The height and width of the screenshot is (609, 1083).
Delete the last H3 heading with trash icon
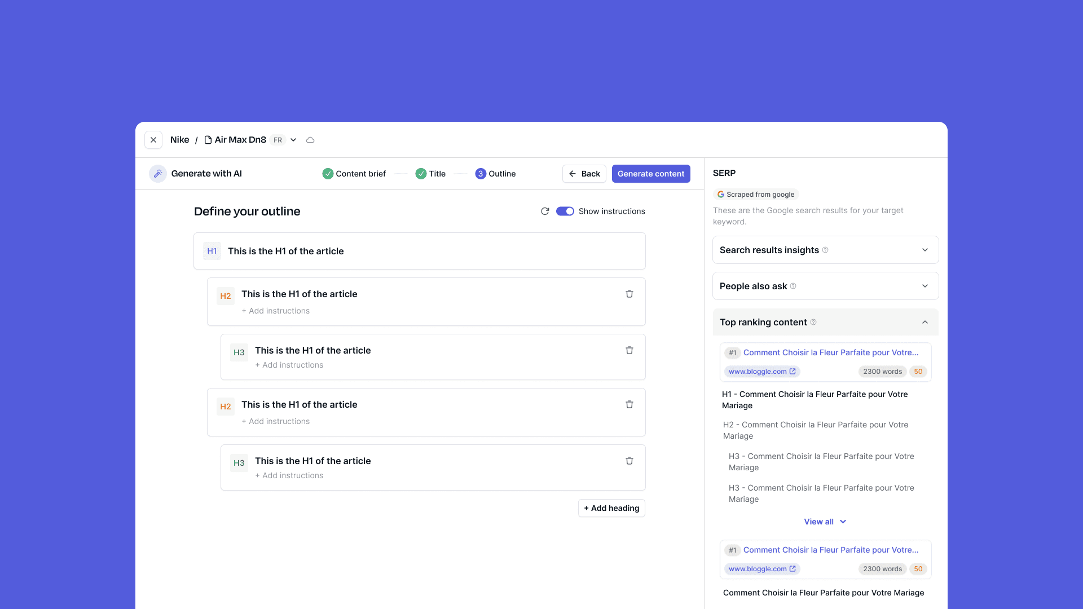629,461
